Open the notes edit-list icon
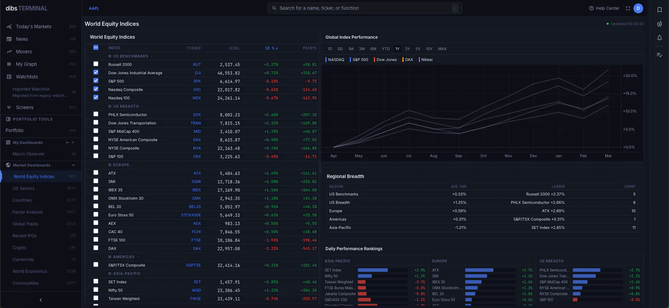The width and height of the screenshot is (669, 308). pos(660,55)
